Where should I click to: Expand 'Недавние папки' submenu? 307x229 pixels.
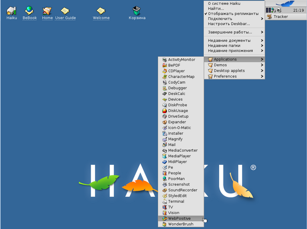tap(235, 46)
